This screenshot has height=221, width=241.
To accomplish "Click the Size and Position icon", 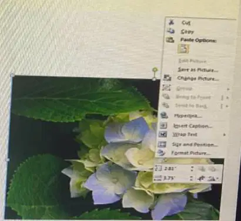I will [x=162, y=145].
